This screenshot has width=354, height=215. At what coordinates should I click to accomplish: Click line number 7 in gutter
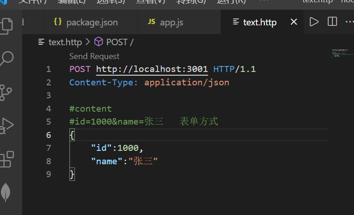49,148
